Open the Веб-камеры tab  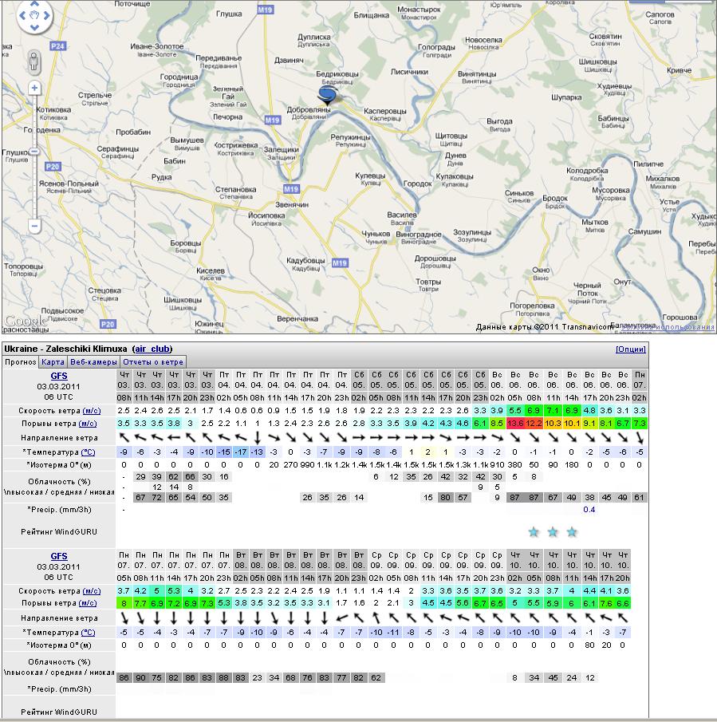click(94, 361)
